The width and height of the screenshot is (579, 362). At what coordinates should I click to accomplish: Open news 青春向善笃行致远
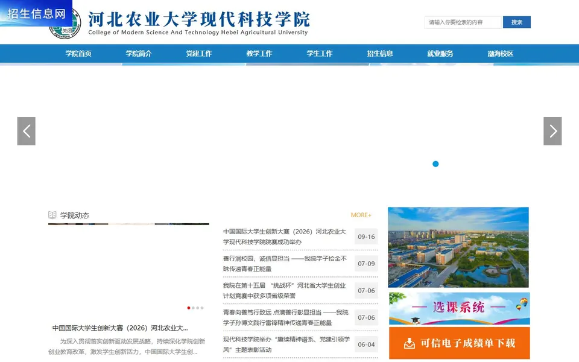tap(285, 318)
